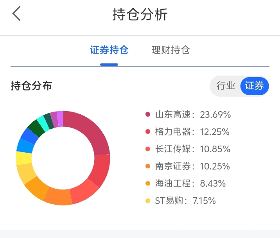The image size is (280, 238).
Task: Select ST易购: 7.15% legend entry
Action: point(185,201)
